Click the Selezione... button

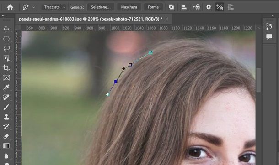(x=101, y=7)
